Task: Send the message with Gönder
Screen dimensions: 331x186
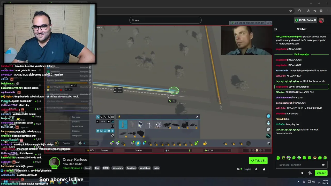Action: pos(321,173)
